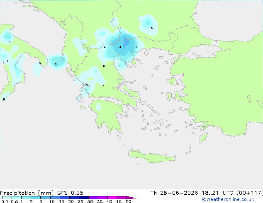Pick the 10–15 mm legend color segment
The width and height of the screenshot is (263, 203).
(x=55, y=198)
